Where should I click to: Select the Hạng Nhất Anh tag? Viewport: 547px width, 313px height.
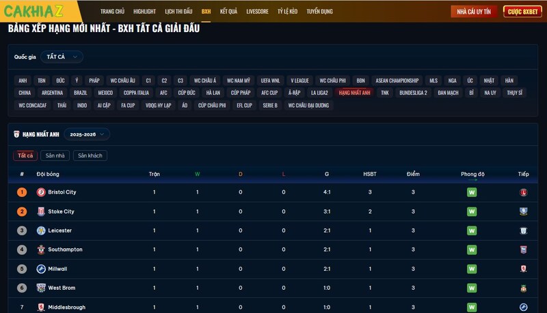[x=354, y=93]
